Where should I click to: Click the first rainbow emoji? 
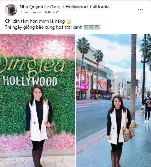click(86, 27)
